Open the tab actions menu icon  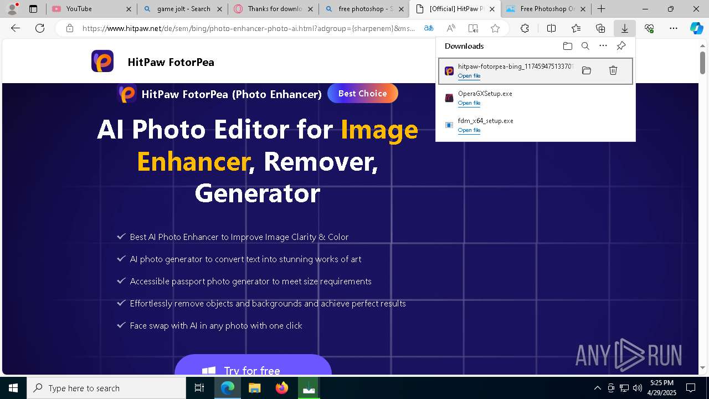[x=33, y=9]
